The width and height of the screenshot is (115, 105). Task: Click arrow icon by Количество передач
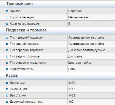coord(7,24)
